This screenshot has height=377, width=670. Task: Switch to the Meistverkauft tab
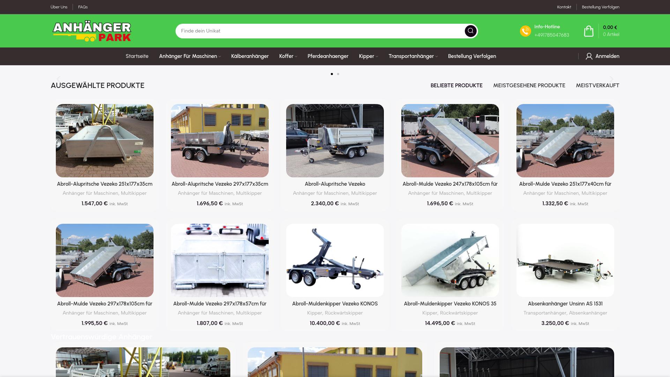597,86
